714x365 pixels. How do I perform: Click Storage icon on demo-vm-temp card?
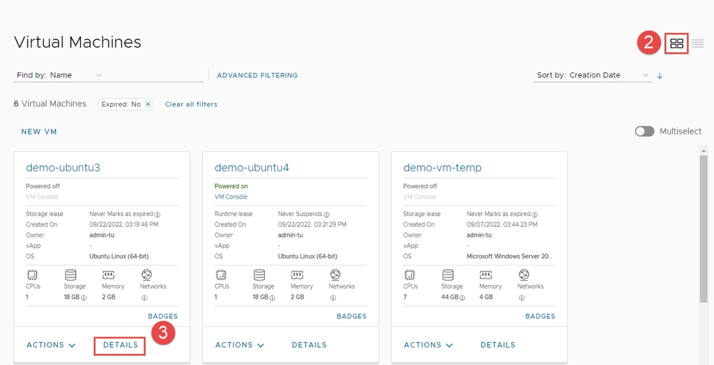pos(448,275)
